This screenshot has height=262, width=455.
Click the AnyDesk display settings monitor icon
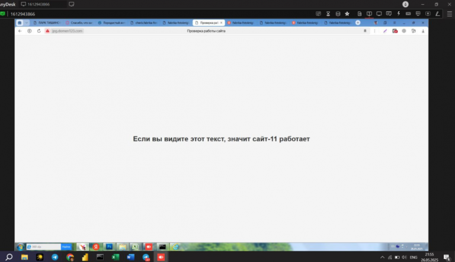tap(379, 14)
